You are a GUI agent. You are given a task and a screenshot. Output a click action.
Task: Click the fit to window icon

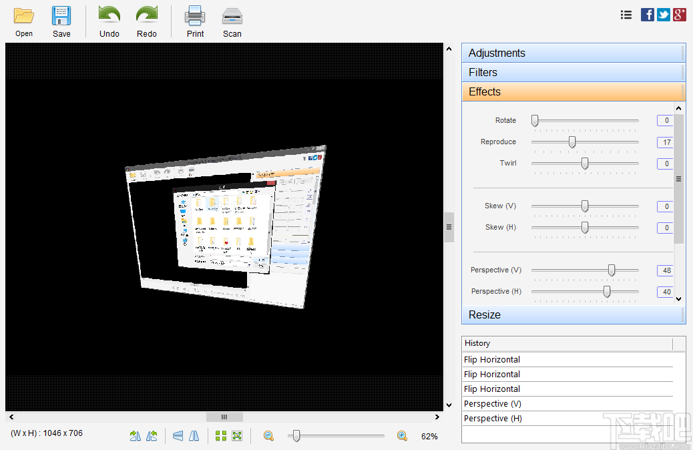237,436
